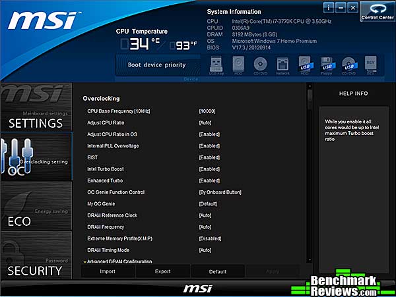This screenshot has height=297, width=396.
Task: Open DRAM Timing Mode [Auto] option
Action: (x=205, y=250)
